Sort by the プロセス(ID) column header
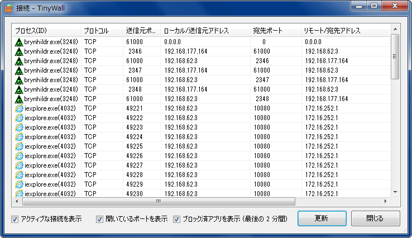 [46, 31]
